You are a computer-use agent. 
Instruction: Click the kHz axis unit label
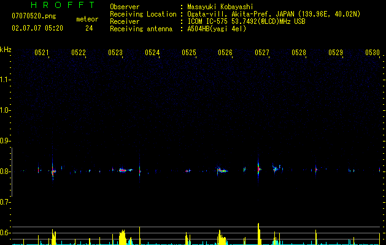point(6,50)
